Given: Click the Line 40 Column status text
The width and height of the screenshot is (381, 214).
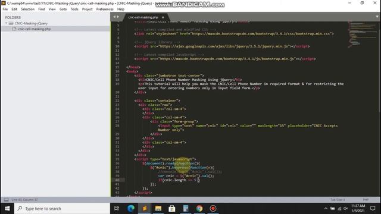Looking at the screenshot, I should pyautogui.click(x=24, y=200).
